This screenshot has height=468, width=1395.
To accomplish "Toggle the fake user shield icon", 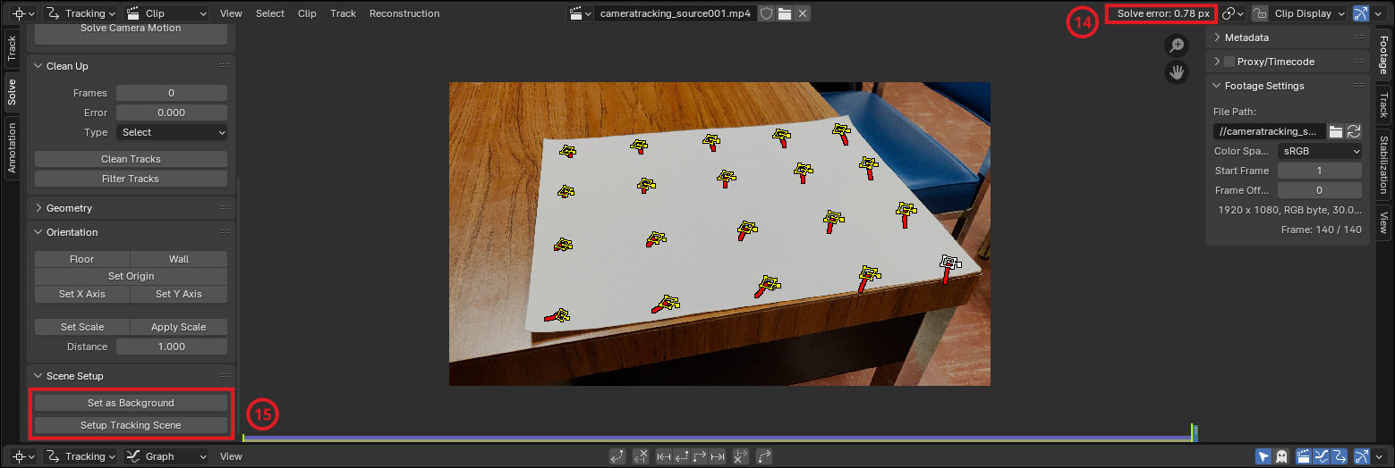I will coord(766,13).
